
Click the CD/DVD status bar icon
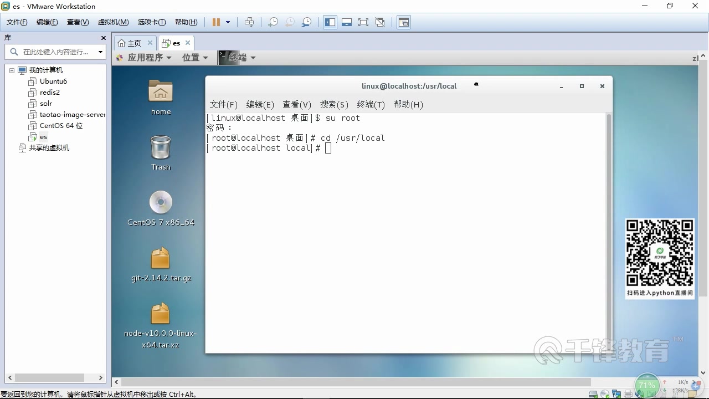pos(605,394)
